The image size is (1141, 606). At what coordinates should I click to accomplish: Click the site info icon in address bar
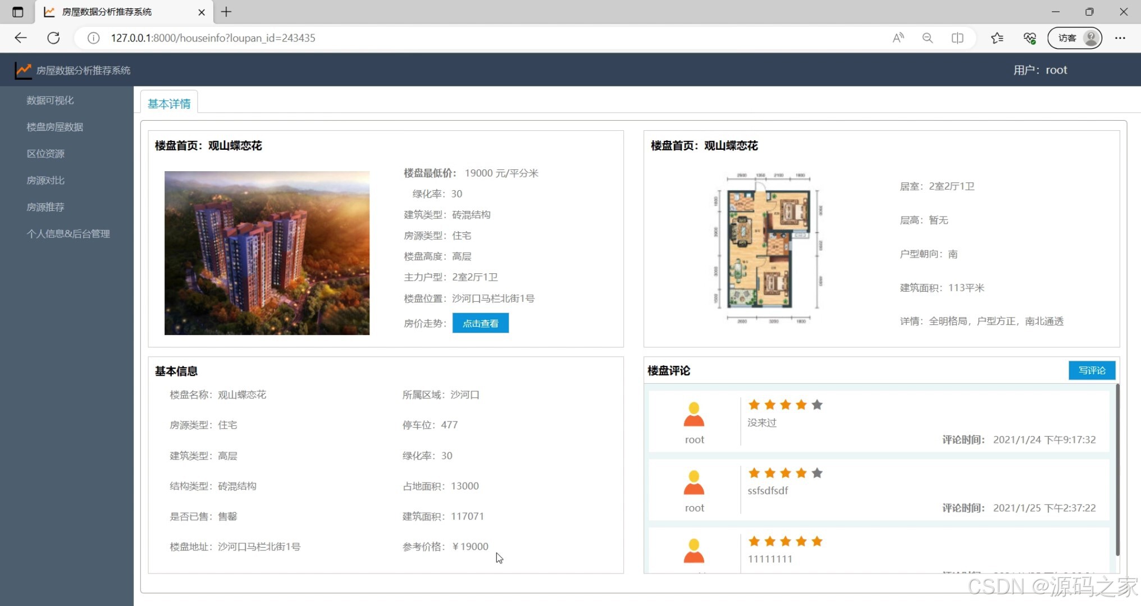[93, 38]
